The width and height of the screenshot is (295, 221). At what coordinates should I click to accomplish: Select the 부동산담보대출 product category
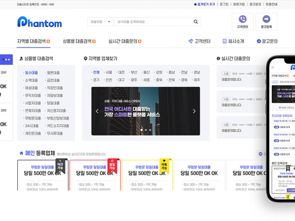[58, 118]
